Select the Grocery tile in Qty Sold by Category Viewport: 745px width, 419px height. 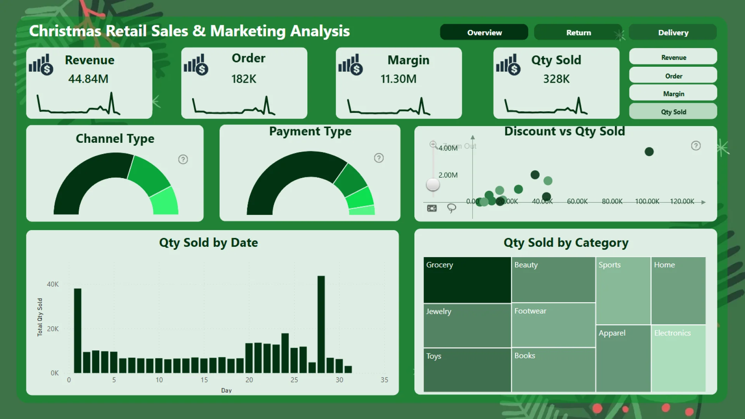[467, 279]
